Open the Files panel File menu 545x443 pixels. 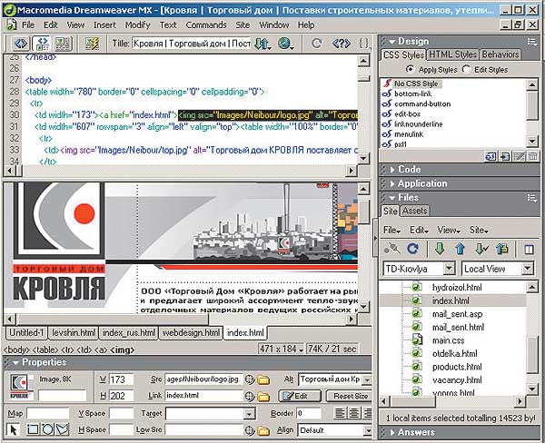391,230
